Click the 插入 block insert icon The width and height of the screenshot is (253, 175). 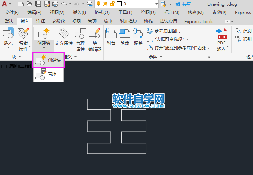point(8,33)
